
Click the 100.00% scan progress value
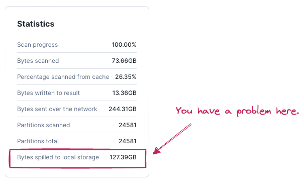(124, 45)
